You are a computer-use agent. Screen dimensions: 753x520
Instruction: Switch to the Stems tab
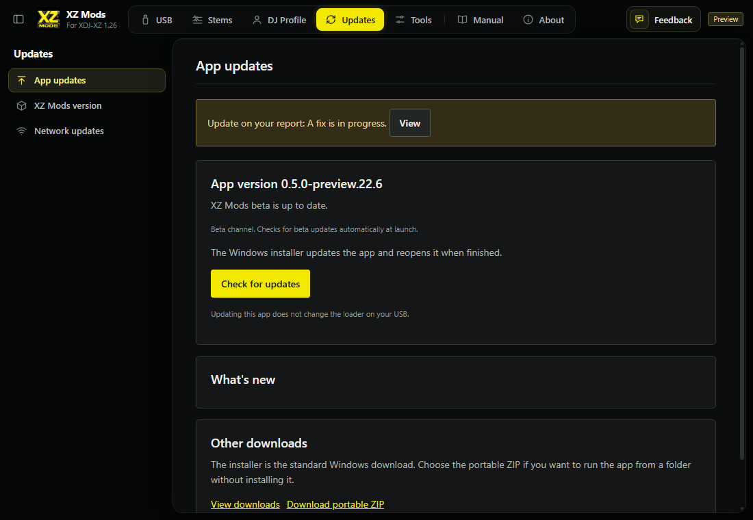click(212, 20)
